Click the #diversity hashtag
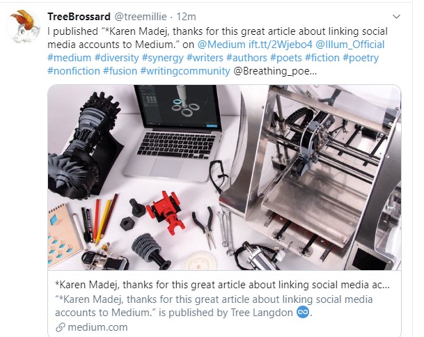This screenshot has height=337, width=424. 116,58
